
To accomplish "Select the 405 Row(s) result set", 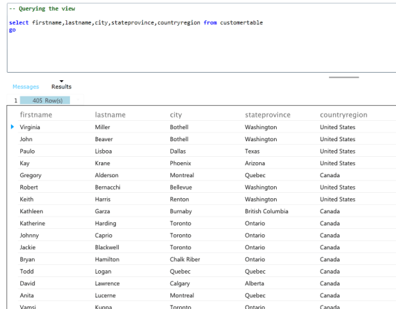I will point(45,101).
